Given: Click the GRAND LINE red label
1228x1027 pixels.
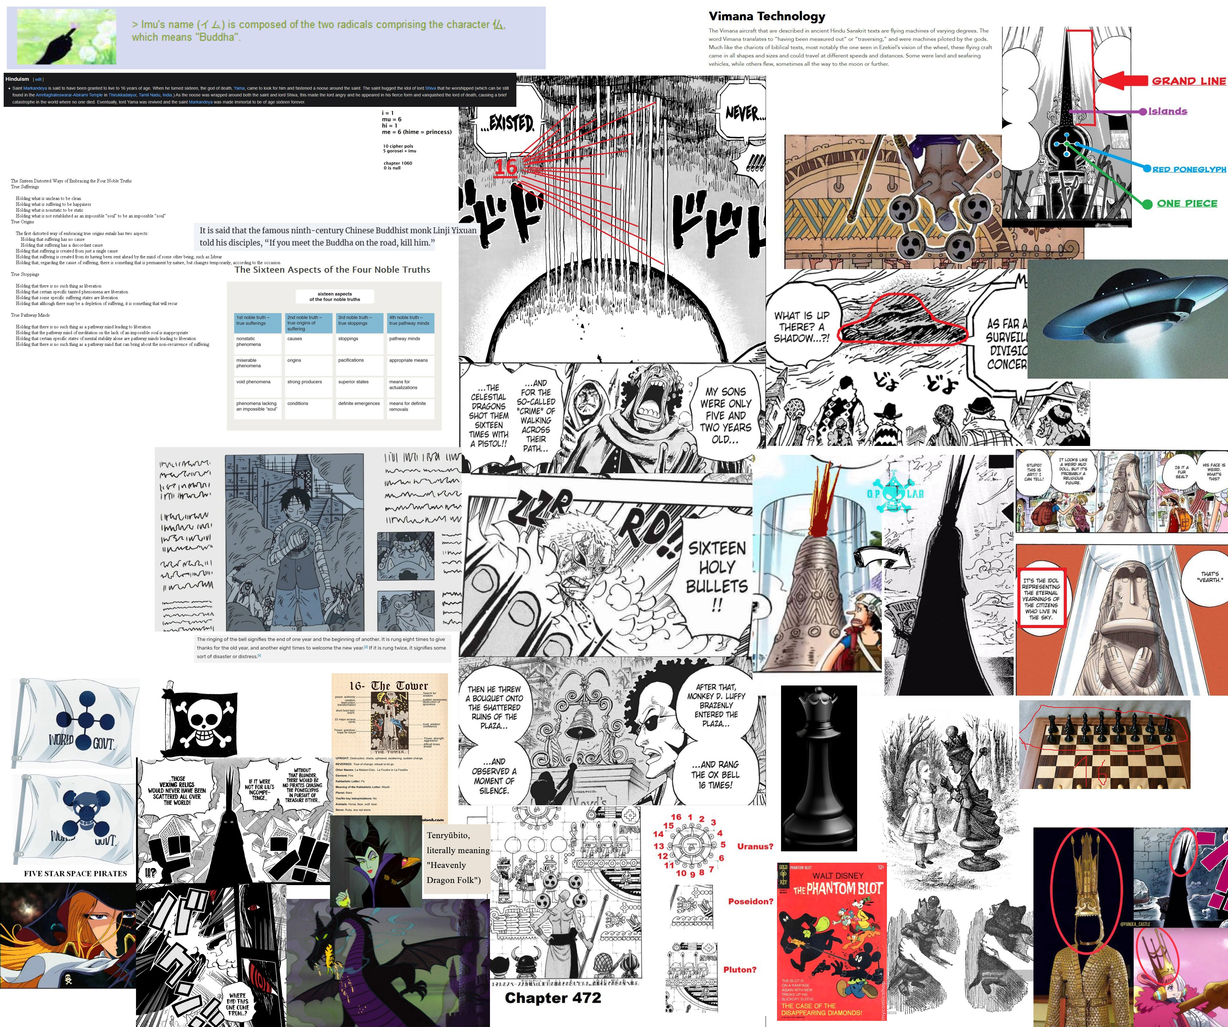Looking at the screenshot, I should click(1189, 81).
